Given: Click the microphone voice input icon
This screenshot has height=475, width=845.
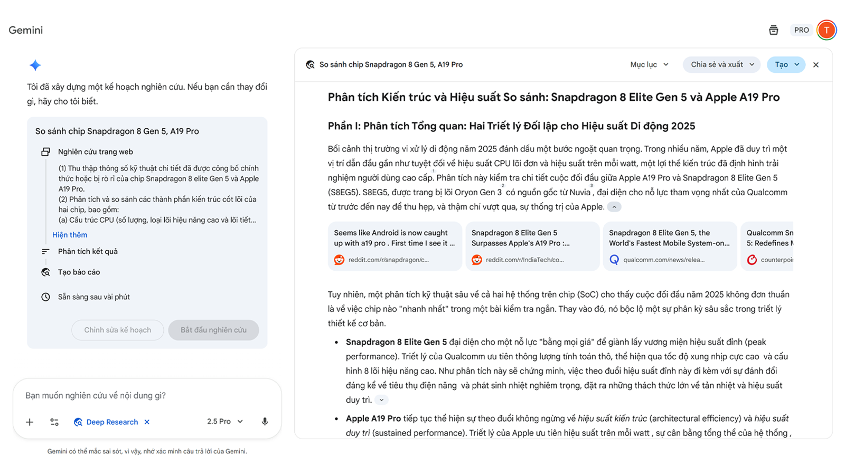Looking at the screenshot, I should click(x=265, y=422).
